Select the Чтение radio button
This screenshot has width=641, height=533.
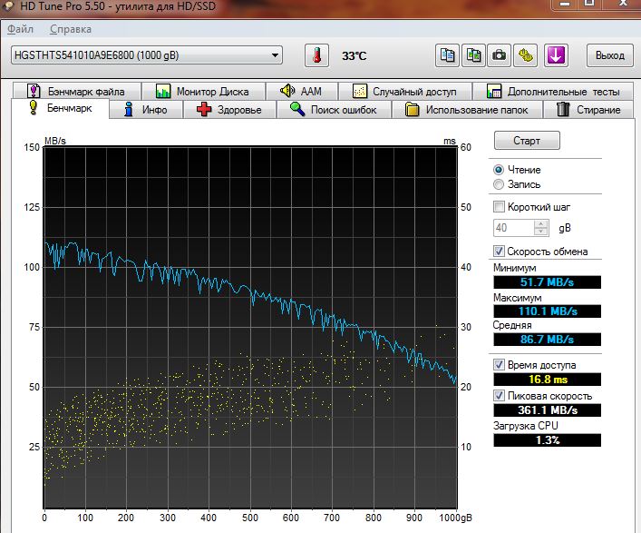point(499,170)
